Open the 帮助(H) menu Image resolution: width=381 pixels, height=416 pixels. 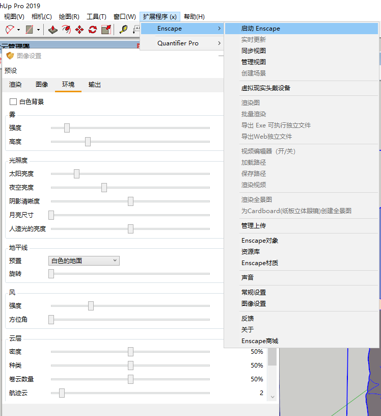195,16
